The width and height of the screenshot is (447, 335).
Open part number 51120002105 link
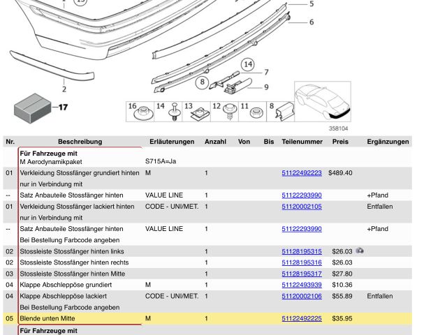coord(302,207)
